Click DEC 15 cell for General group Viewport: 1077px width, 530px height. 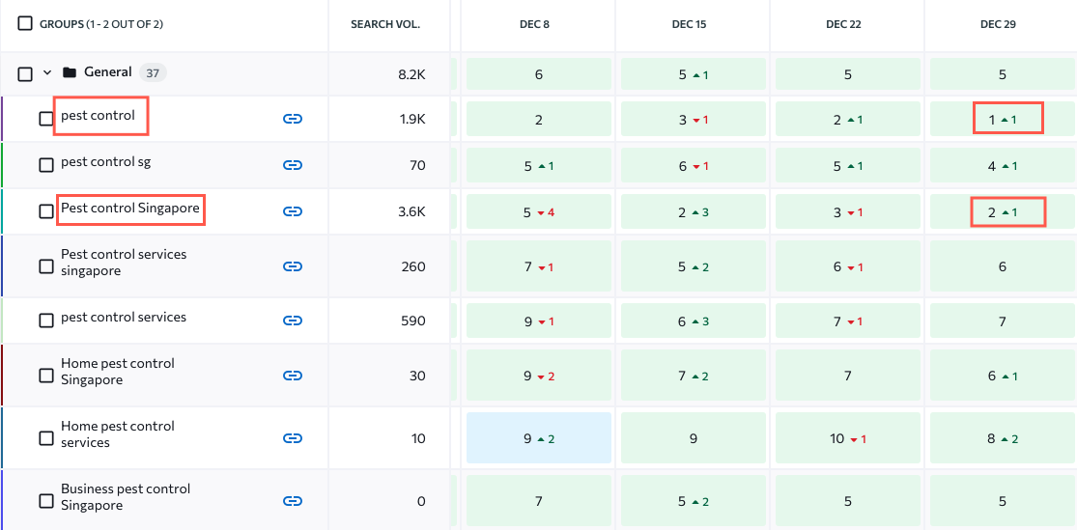click(693, 74)
